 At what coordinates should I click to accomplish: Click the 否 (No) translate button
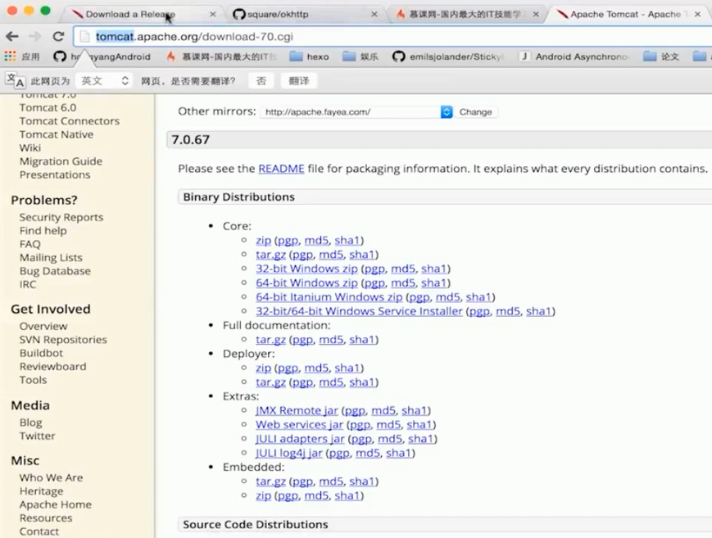point(261,81)
